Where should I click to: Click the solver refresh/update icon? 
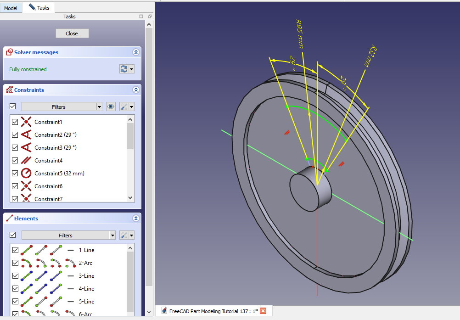tap(123, 69)
